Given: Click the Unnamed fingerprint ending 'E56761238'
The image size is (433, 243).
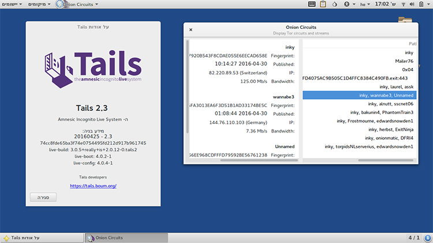Looking at the screenshot, I should tap(229, 155).
